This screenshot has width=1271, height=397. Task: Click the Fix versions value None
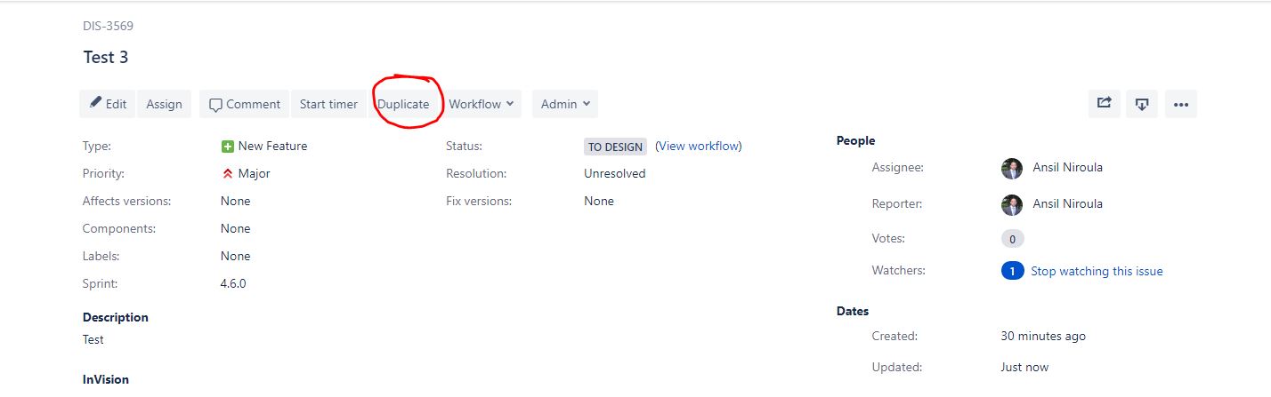599,201
